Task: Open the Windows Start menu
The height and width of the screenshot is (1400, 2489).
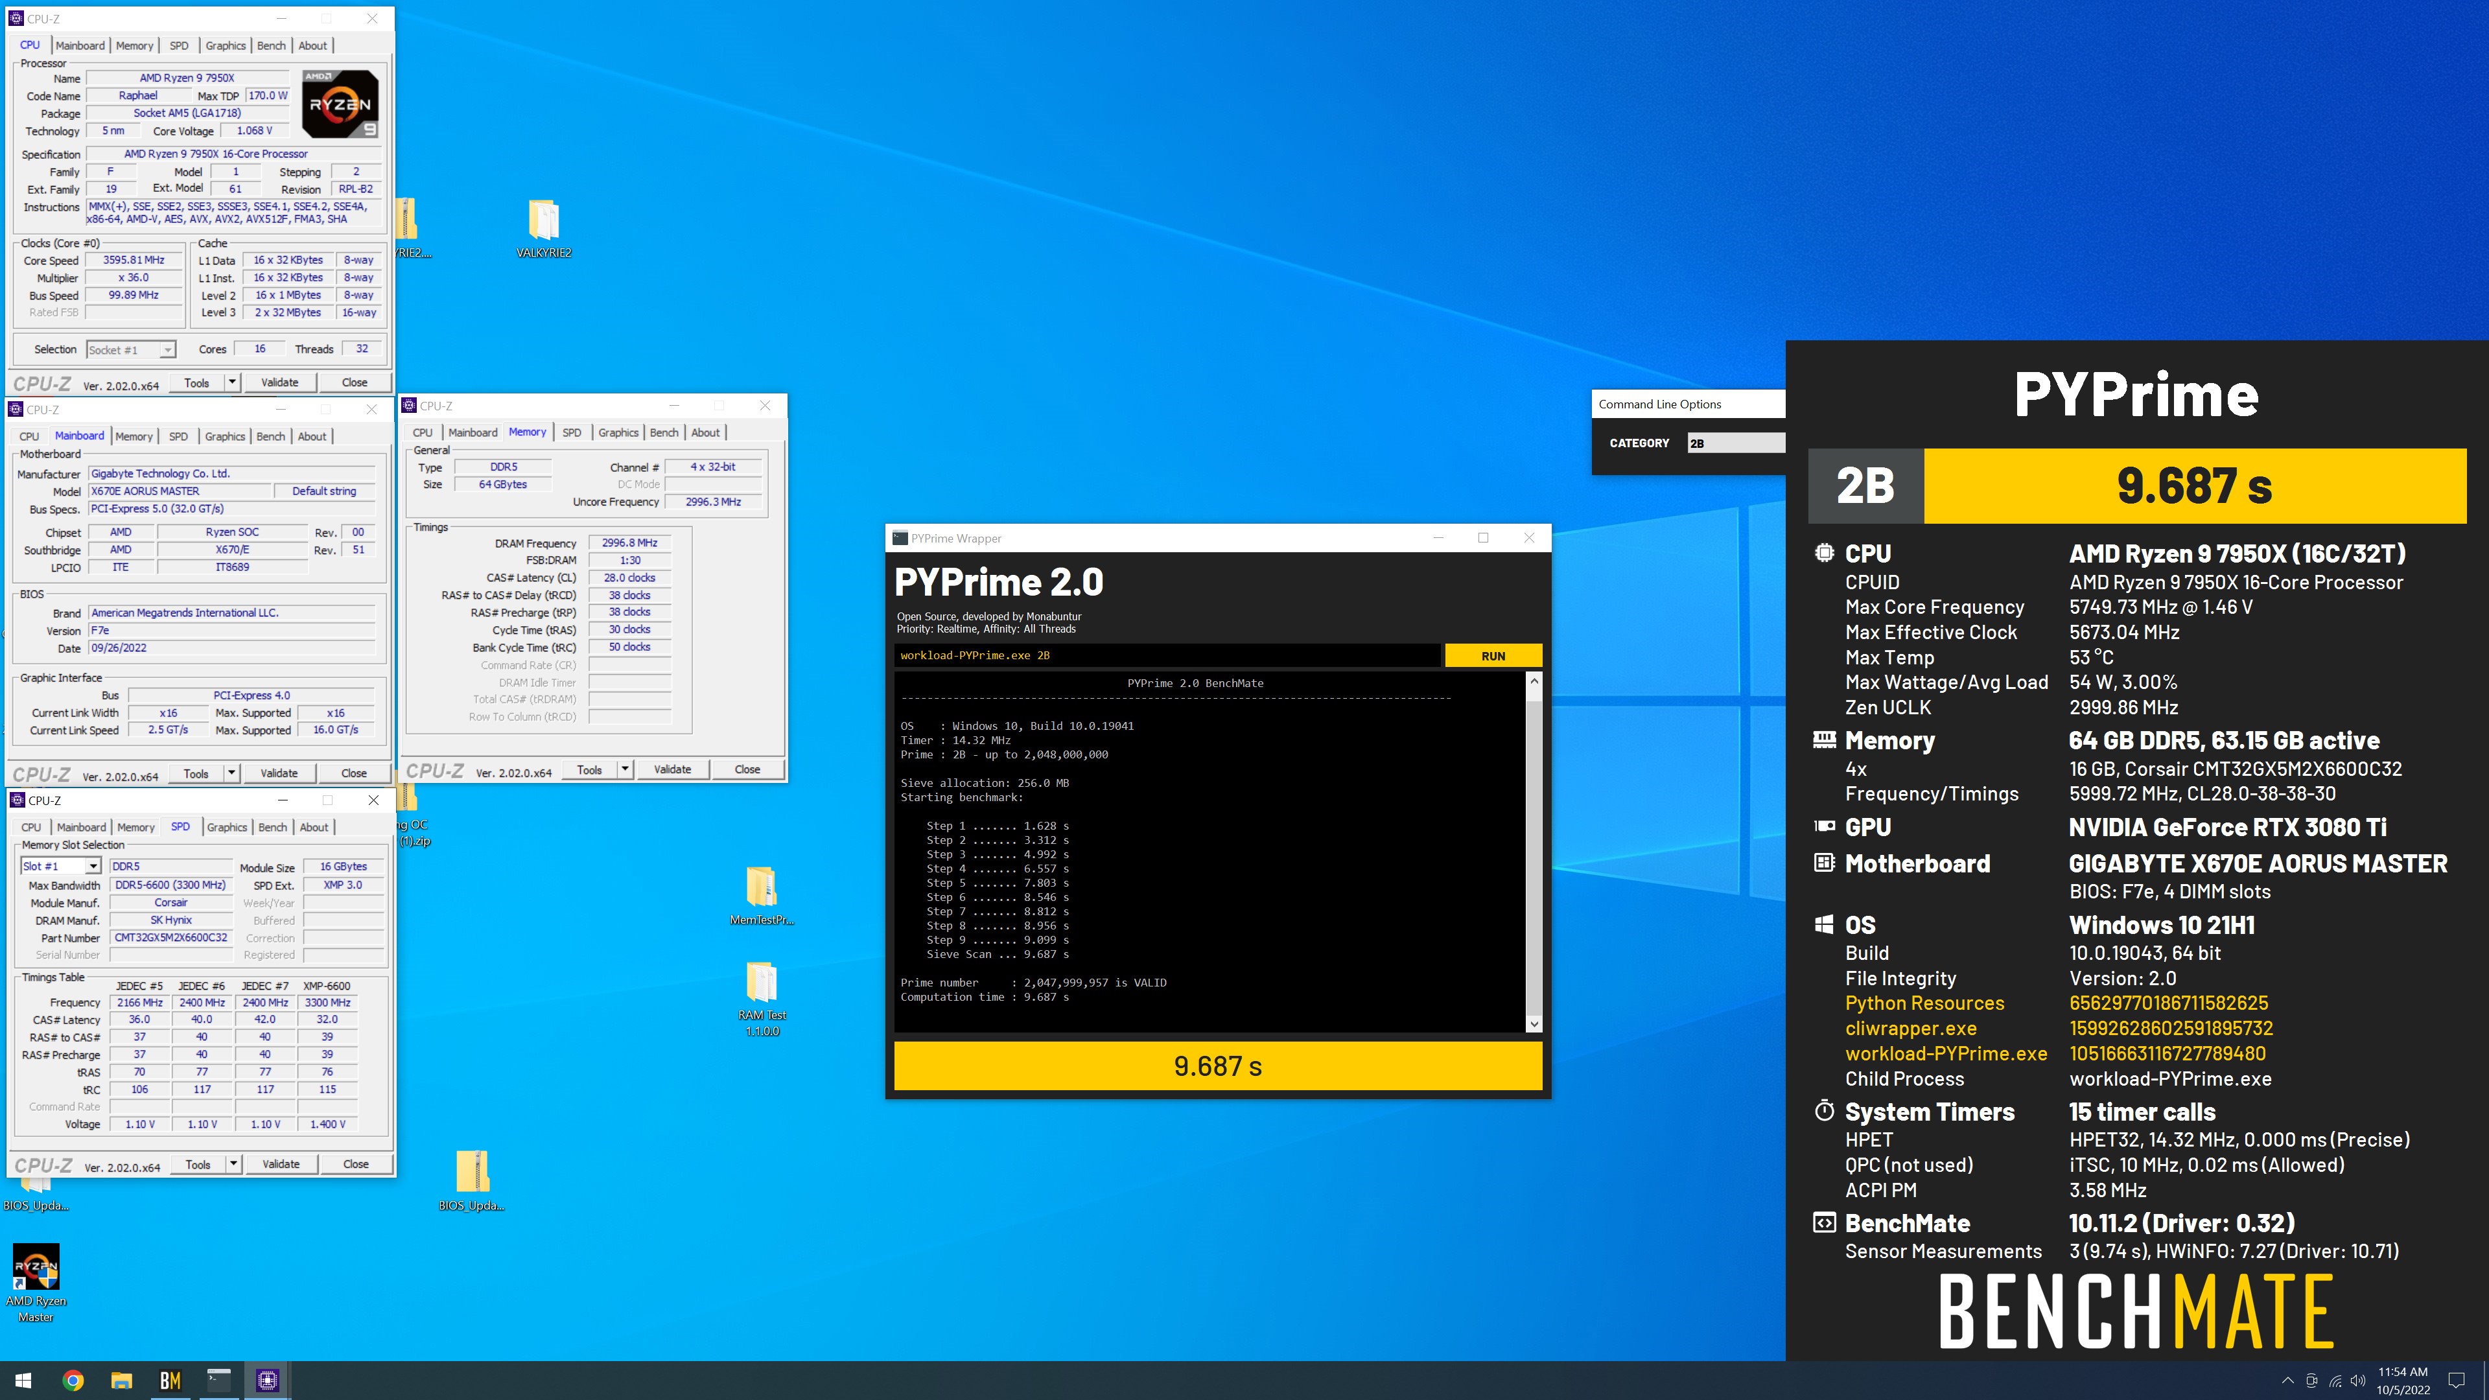Action: (x=23, y=1381)
